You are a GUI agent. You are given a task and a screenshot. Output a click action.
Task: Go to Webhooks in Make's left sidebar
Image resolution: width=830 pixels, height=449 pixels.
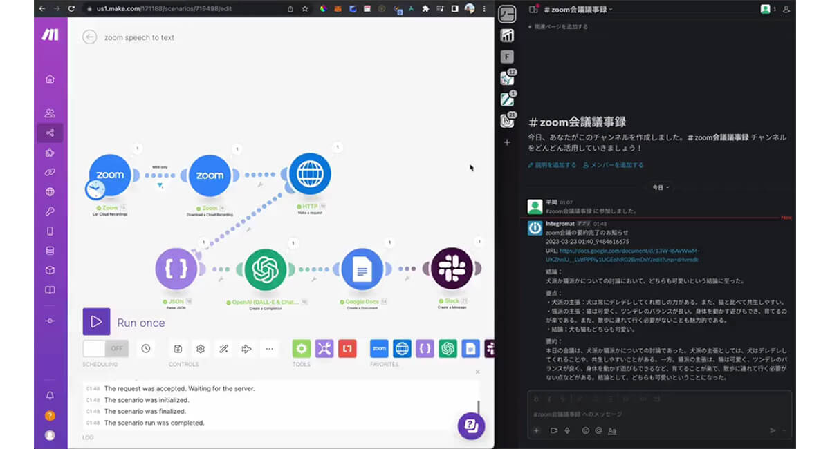[50, 191]
